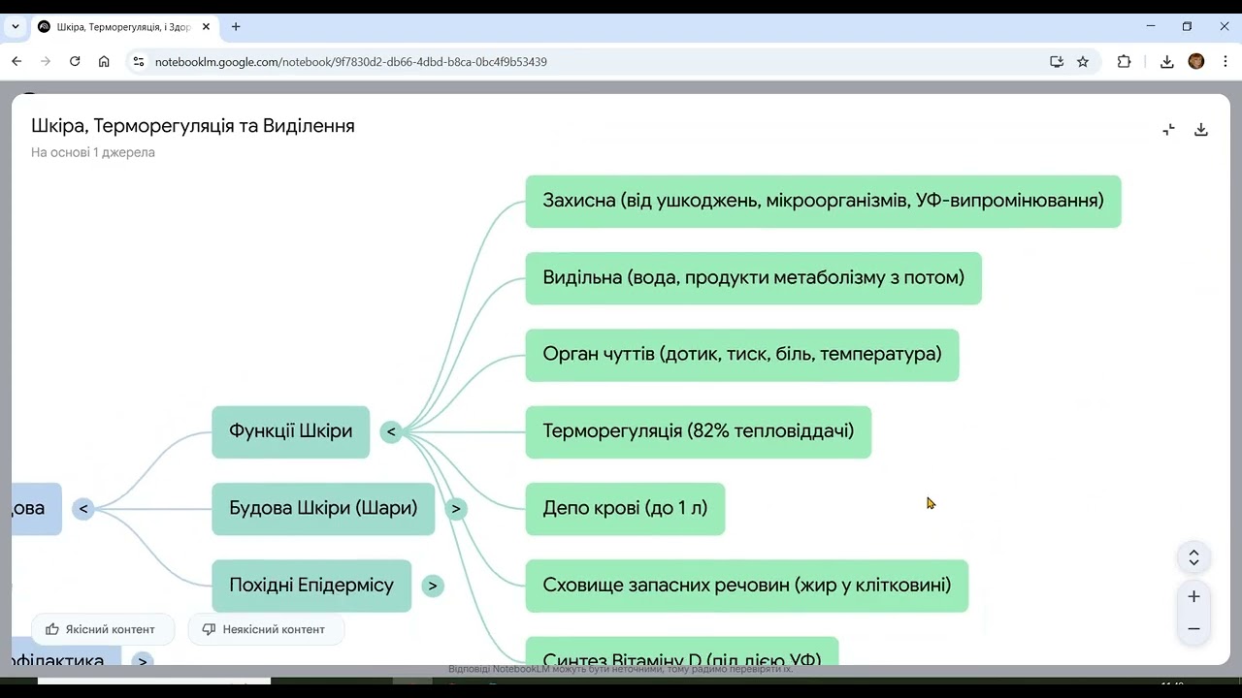
Task: View site information icon in address bar
Action: coord(138,61)
